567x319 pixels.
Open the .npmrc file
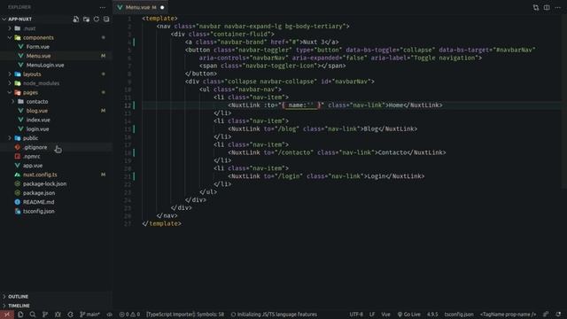pyautogui.click(x=56, y=157)
